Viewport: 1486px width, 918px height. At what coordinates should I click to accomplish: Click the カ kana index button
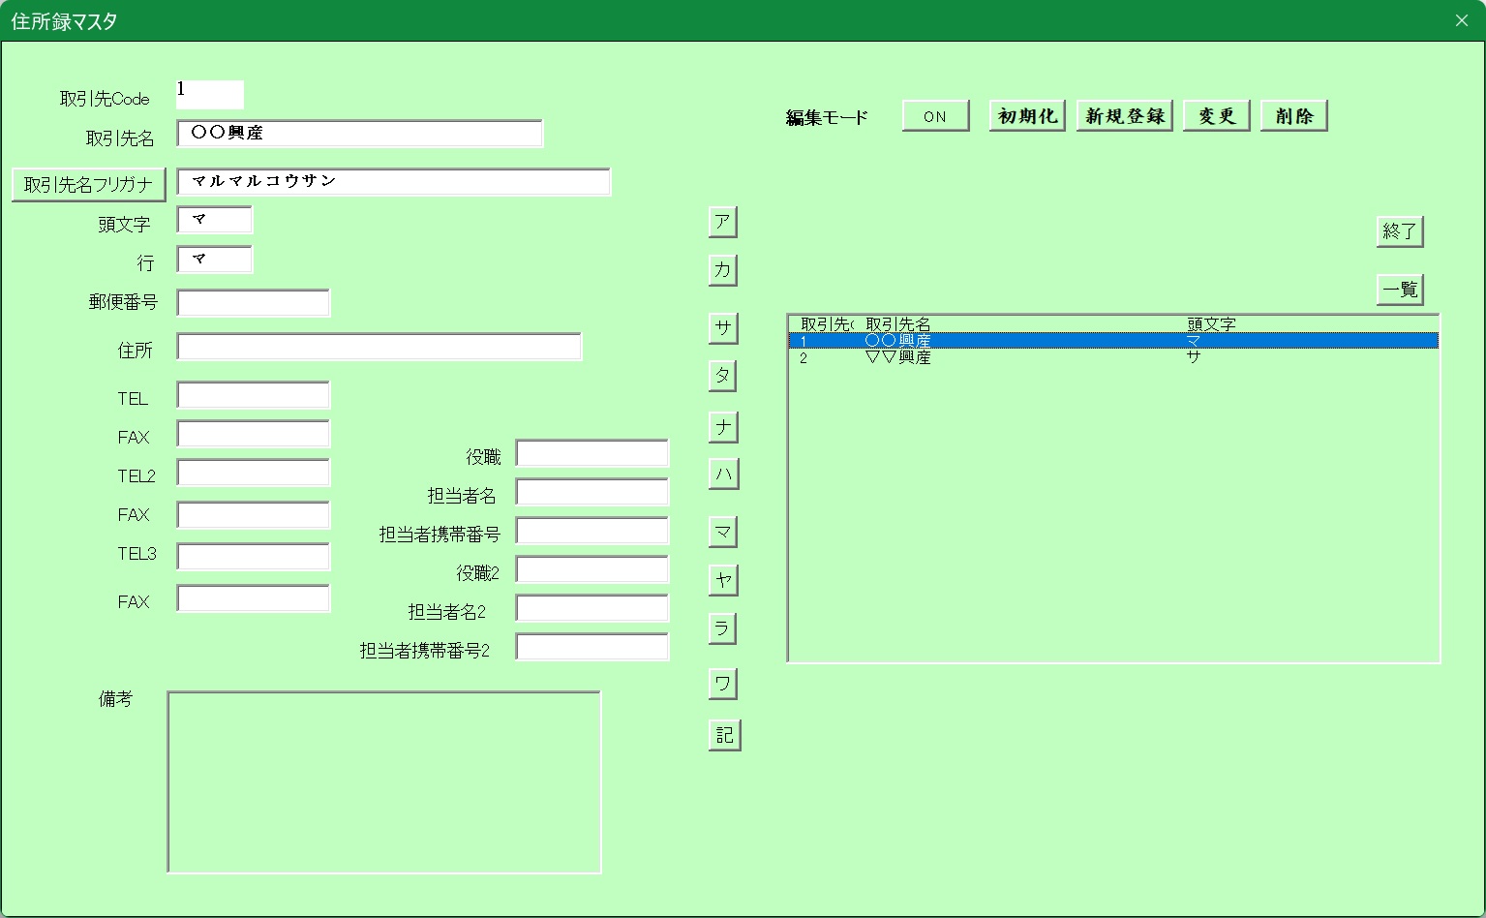[x=723, y=270]
